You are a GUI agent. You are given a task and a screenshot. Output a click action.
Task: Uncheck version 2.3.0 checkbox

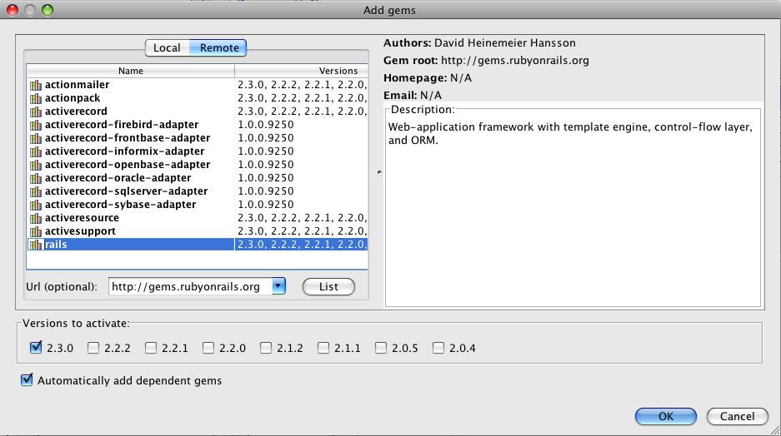[36, 348]
